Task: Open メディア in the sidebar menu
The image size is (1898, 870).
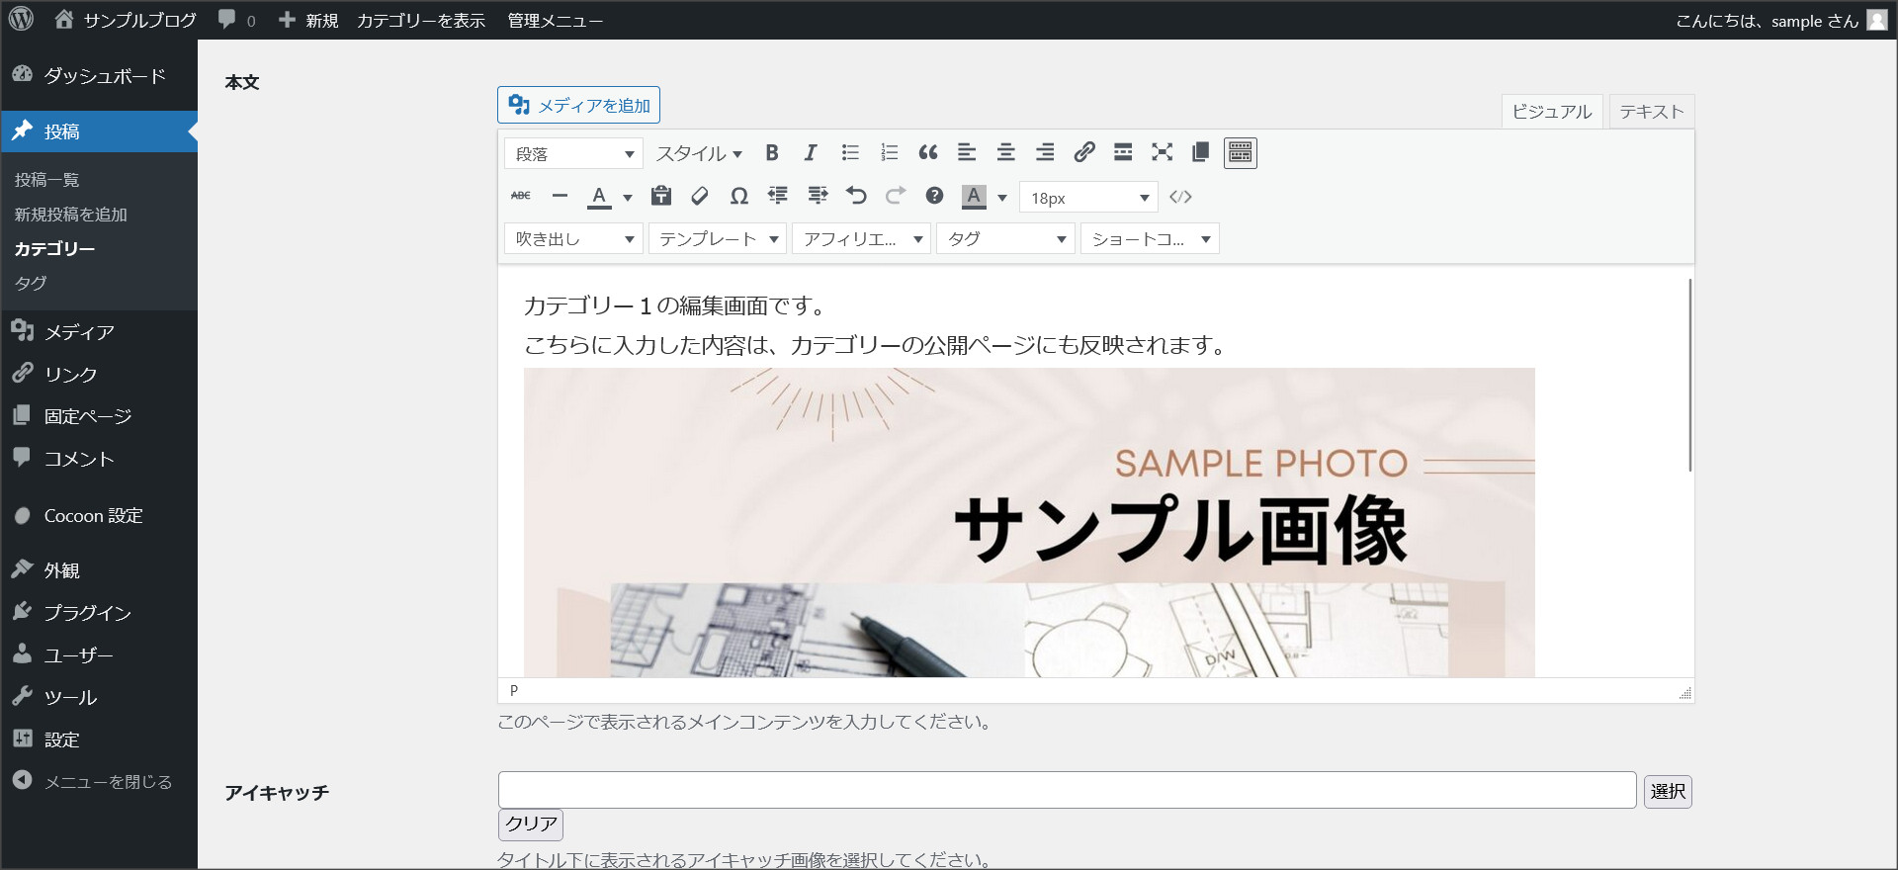Action: [79, 332]
